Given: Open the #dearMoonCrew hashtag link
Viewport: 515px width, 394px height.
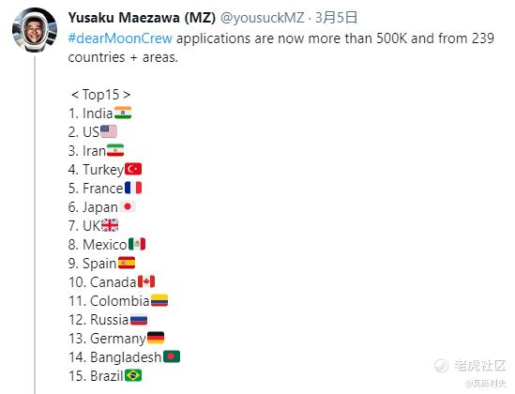Looking at the screenshot, I should click(x=120, y=38).
